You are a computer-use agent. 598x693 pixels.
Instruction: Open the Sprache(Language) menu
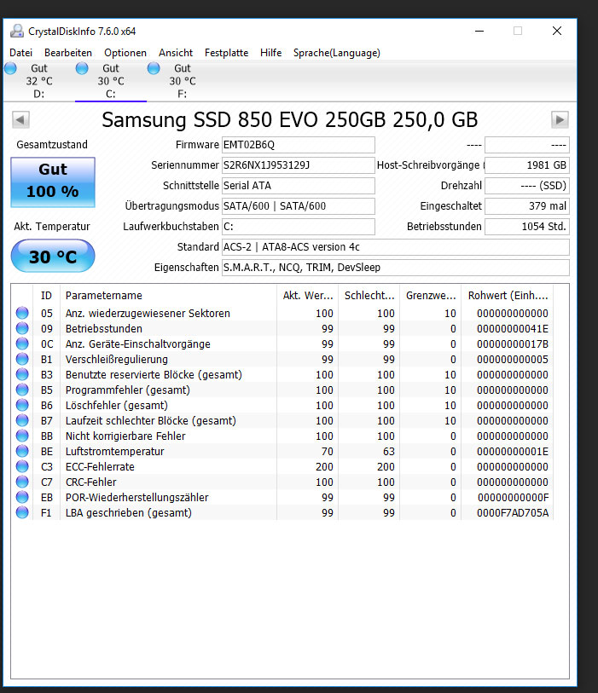tap(337, 53)
